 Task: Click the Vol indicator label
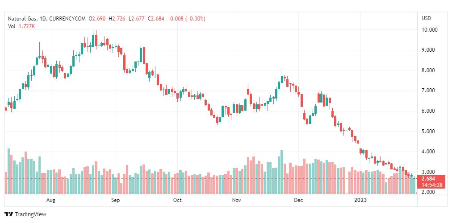11,26
